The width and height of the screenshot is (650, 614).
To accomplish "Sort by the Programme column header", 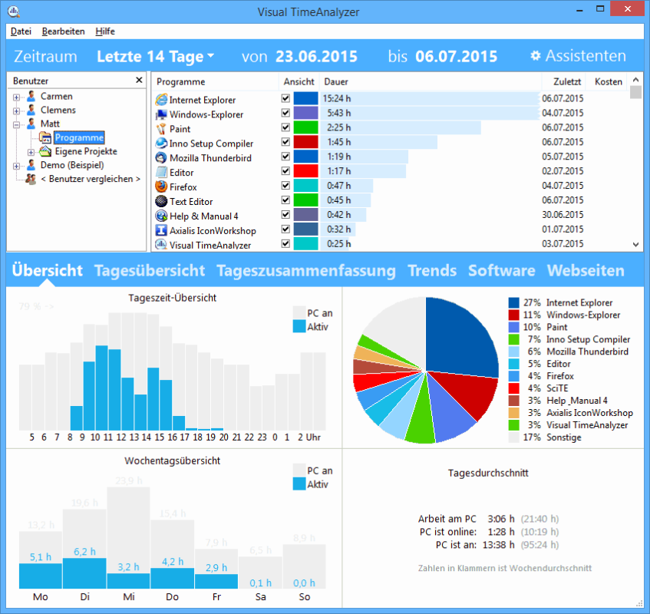I will click(x=215, y=81).
